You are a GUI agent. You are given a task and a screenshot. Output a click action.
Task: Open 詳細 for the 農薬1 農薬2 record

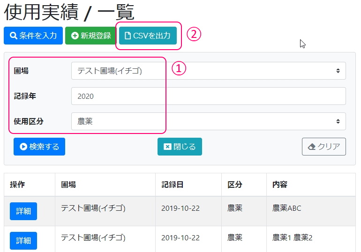coord(23,240)
